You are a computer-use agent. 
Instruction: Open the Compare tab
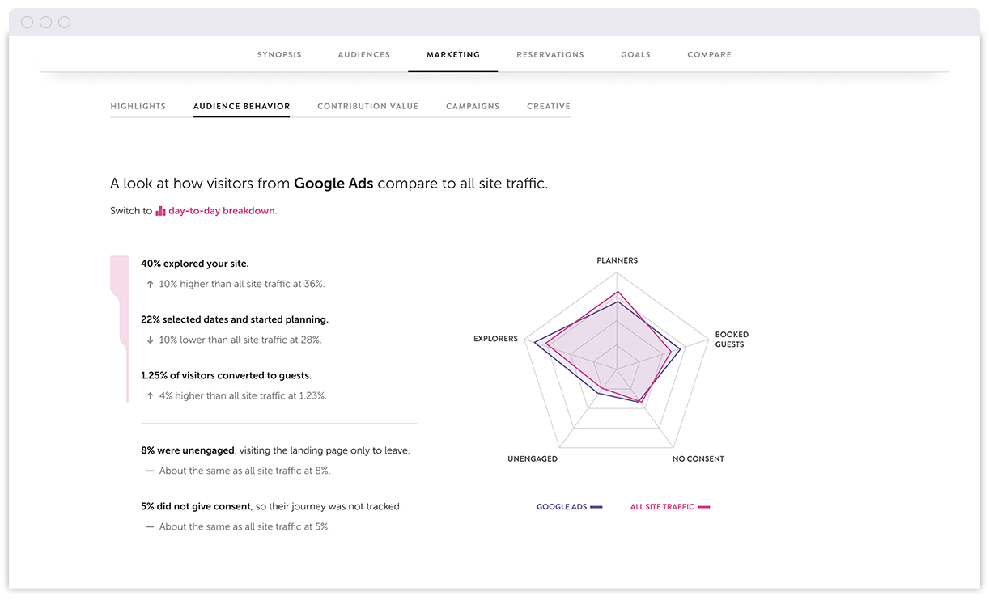[709, 55]
